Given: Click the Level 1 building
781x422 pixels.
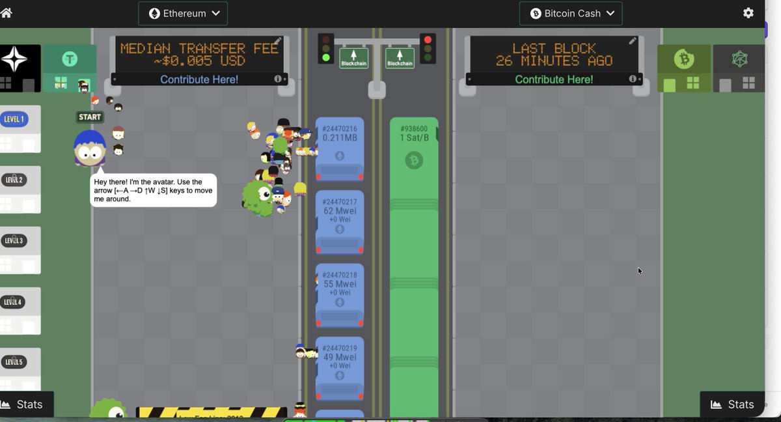Looking at the screenshot, I should [x=20, y=129].
